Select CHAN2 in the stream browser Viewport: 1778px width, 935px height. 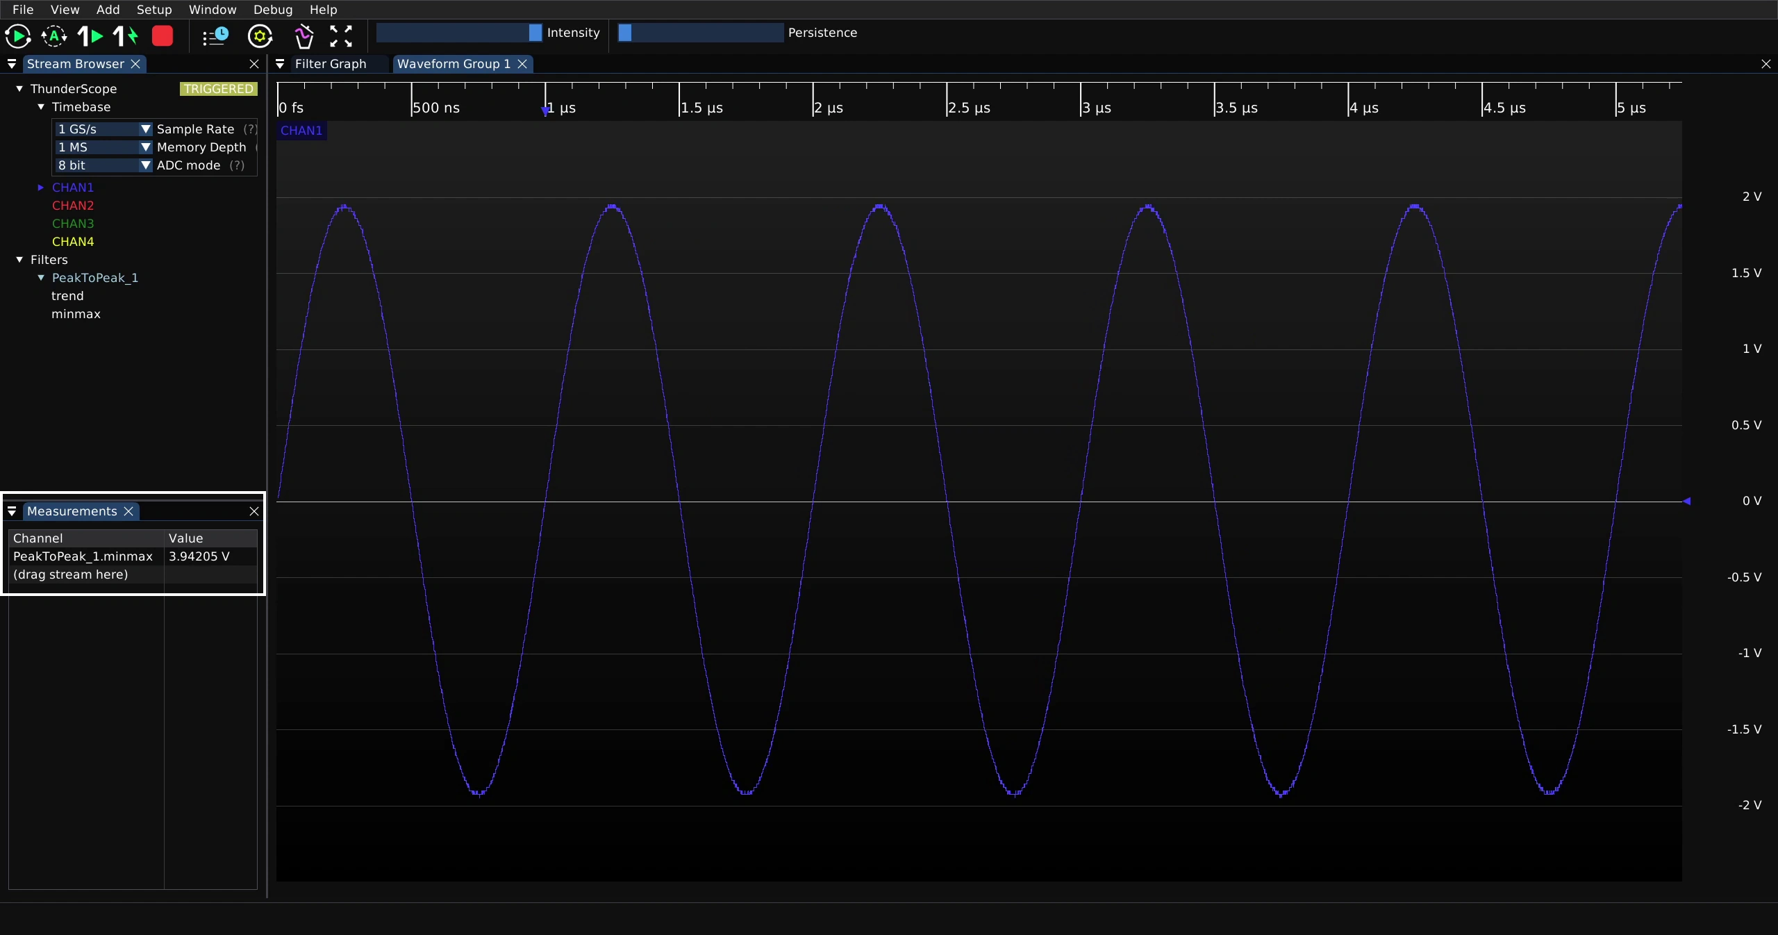coord(73,206)
